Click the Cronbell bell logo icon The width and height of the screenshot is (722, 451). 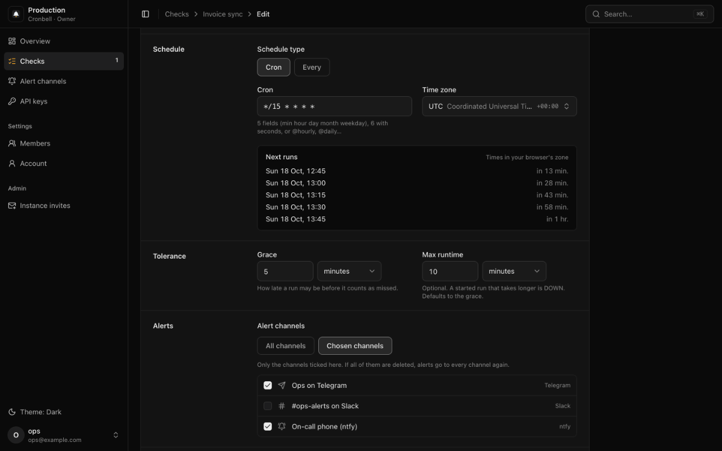tap(16, 14)
